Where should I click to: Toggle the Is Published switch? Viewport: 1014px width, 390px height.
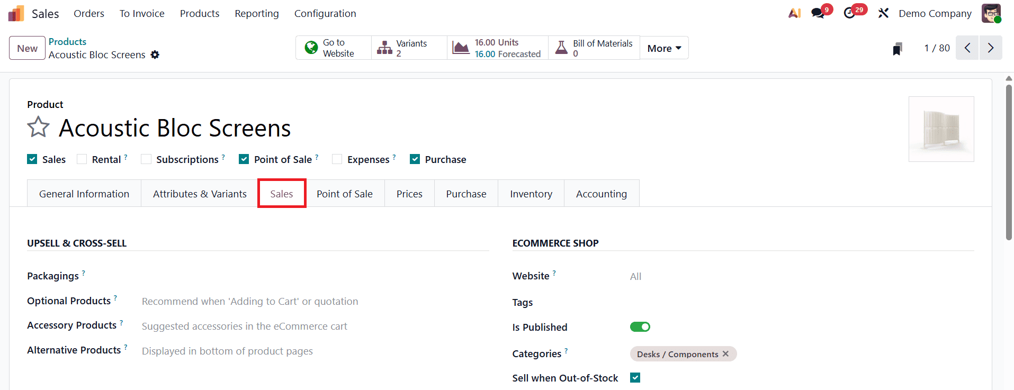(x=640, y=327)
